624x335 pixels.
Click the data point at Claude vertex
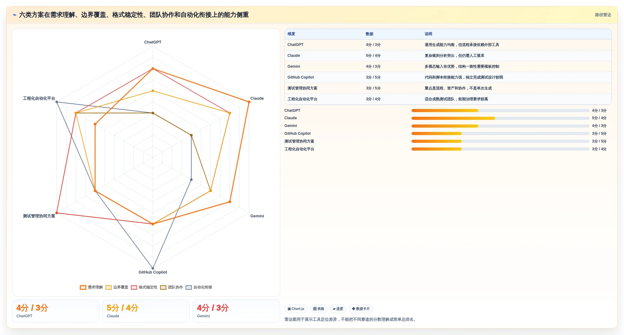click(249, 102)
